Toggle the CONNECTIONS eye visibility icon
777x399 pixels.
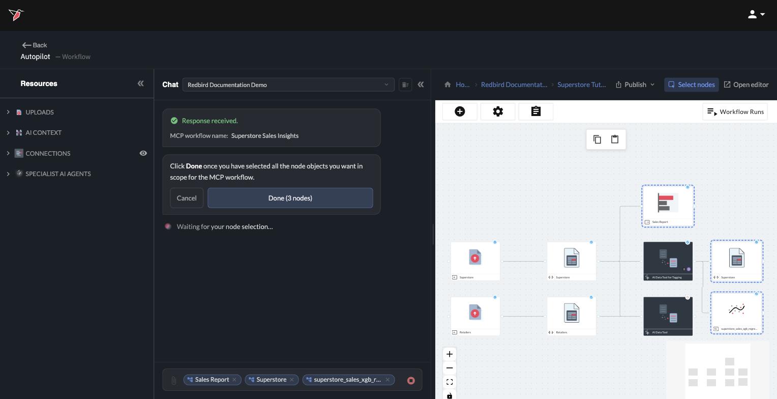[x=143, y=153]
